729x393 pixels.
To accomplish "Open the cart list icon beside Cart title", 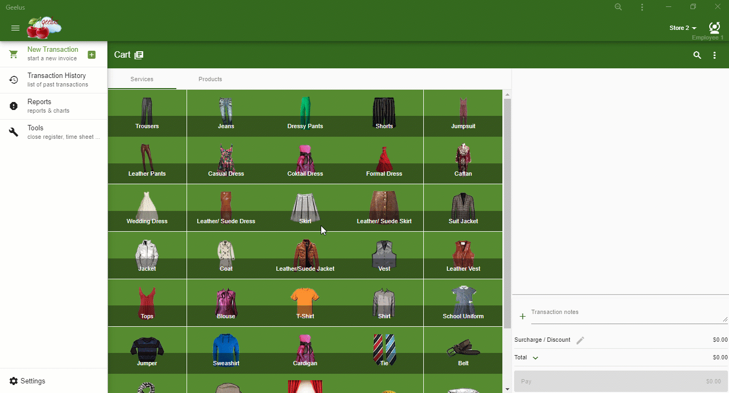I will point(139,55).
